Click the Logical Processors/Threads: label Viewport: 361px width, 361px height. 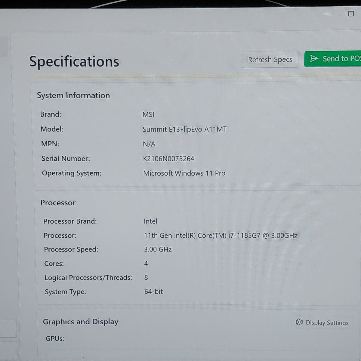pyautogui.click(x=88, y=278)
